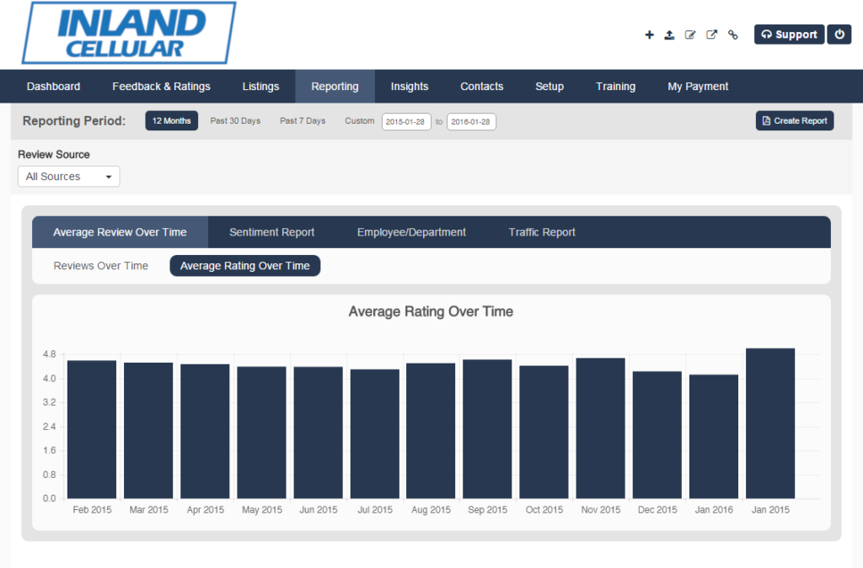
Task: Click the custom end date field
Action: (471, 122)
